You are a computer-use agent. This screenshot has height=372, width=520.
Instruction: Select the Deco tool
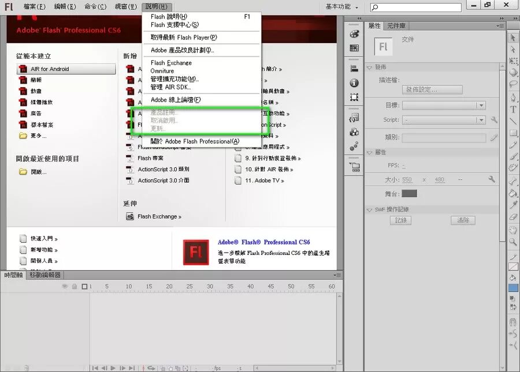point(513,167)
